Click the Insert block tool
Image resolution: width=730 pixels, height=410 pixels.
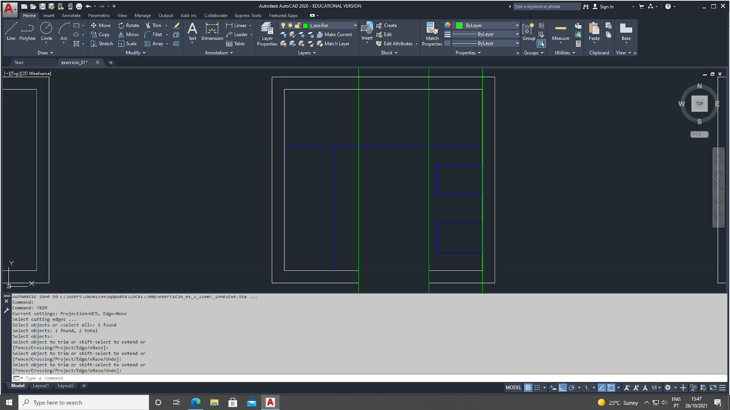tap(367, 31)
